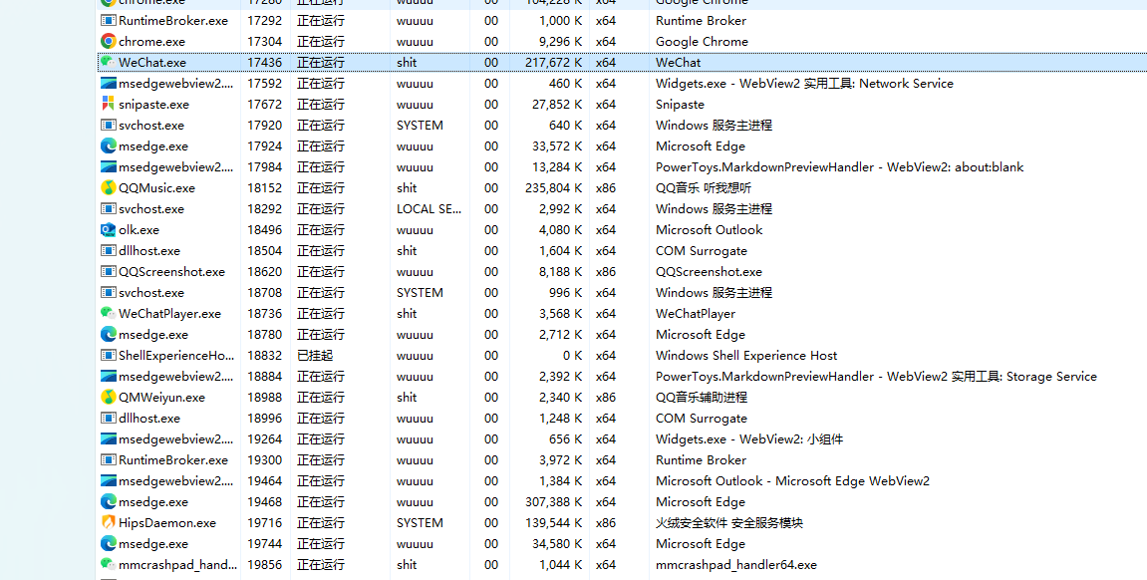Click description 'Windows Shell Experience Host'
The height and width of the screenshot is (580, 1147).
(746, 356)
